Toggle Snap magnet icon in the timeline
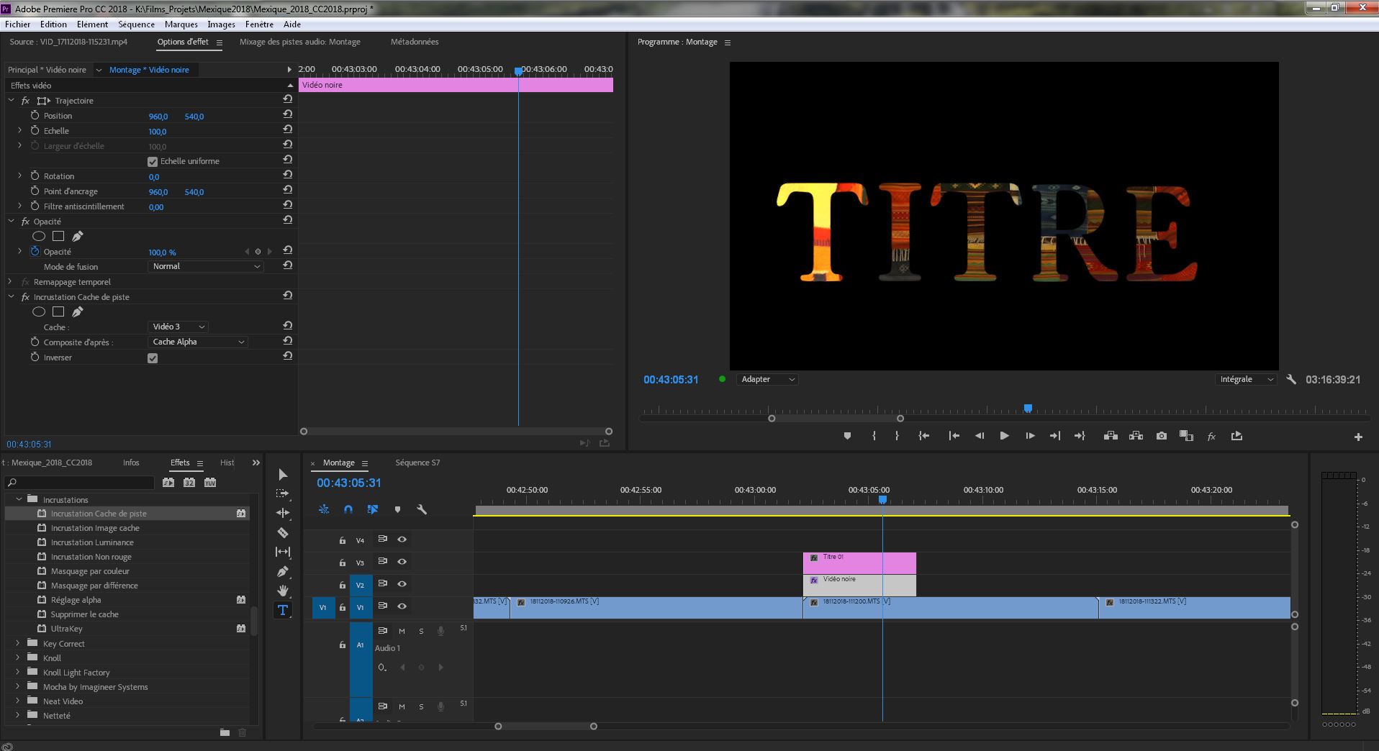 point(348,509)
